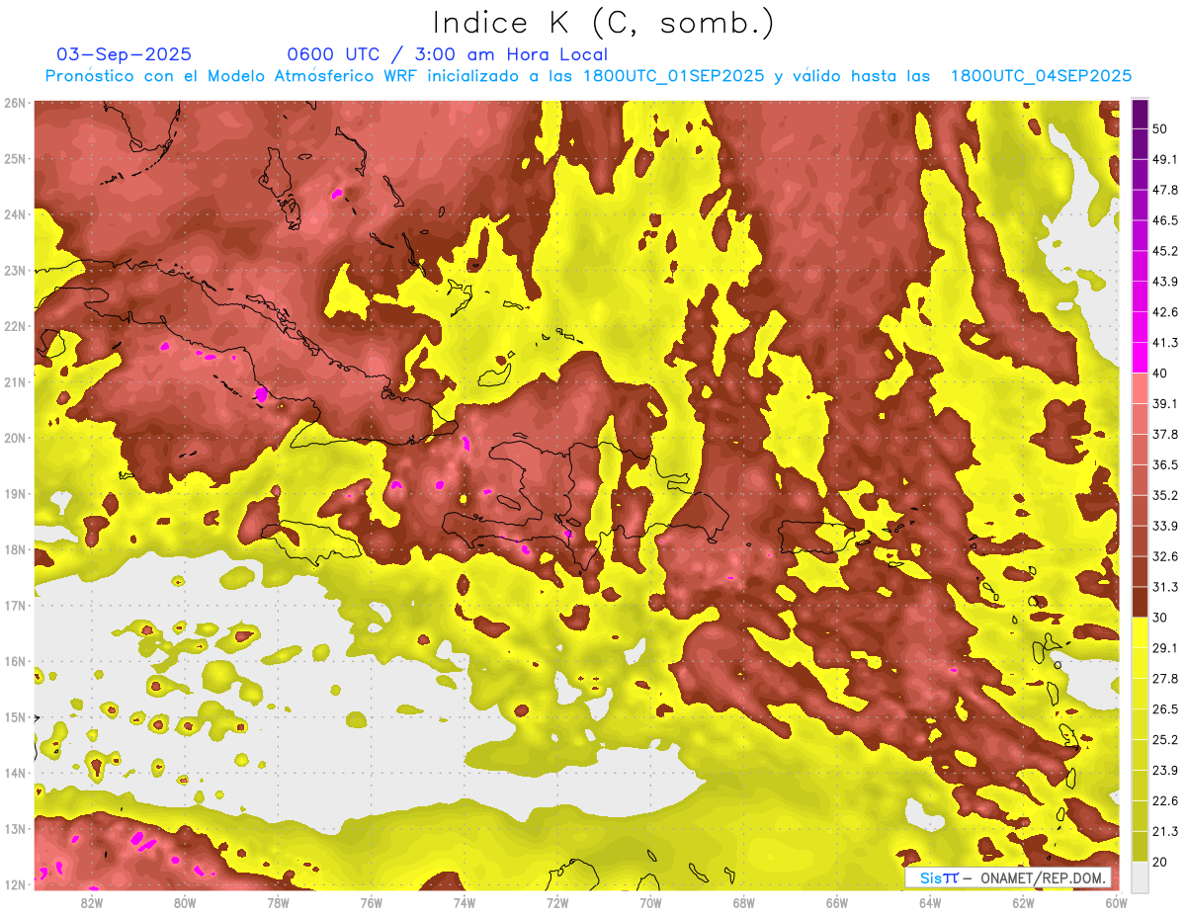Screen dimensions: 1186x916
Task: Click the '18N' latitude label
Action: pyautogui.click(x=15, y=549)
